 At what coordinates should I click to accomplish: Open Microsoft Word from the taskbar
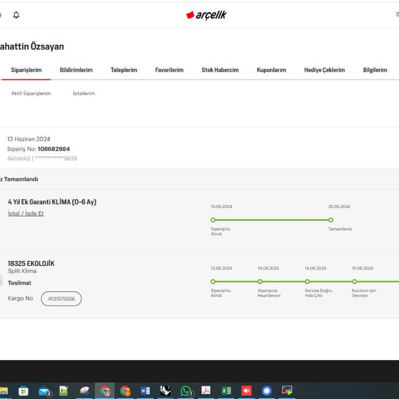coord(145,391)
